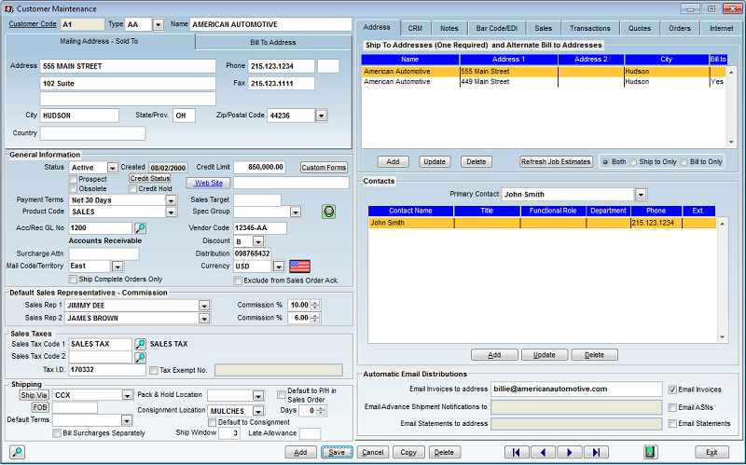Increase first Commission % using spinner up arrow
This screenshot has width=746, height=465.
315,302
